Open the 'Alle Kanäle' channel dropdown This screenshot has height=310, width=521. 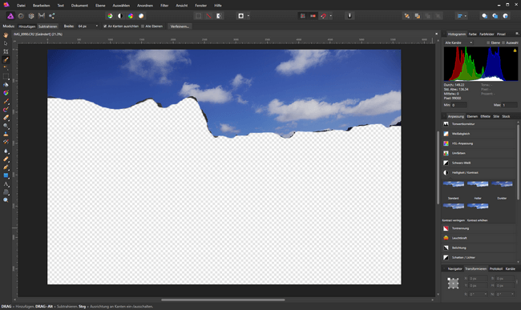458,42
